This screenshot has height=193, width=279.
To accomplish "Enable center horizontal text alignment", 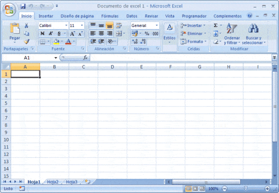I will click(x=101, y=34).
